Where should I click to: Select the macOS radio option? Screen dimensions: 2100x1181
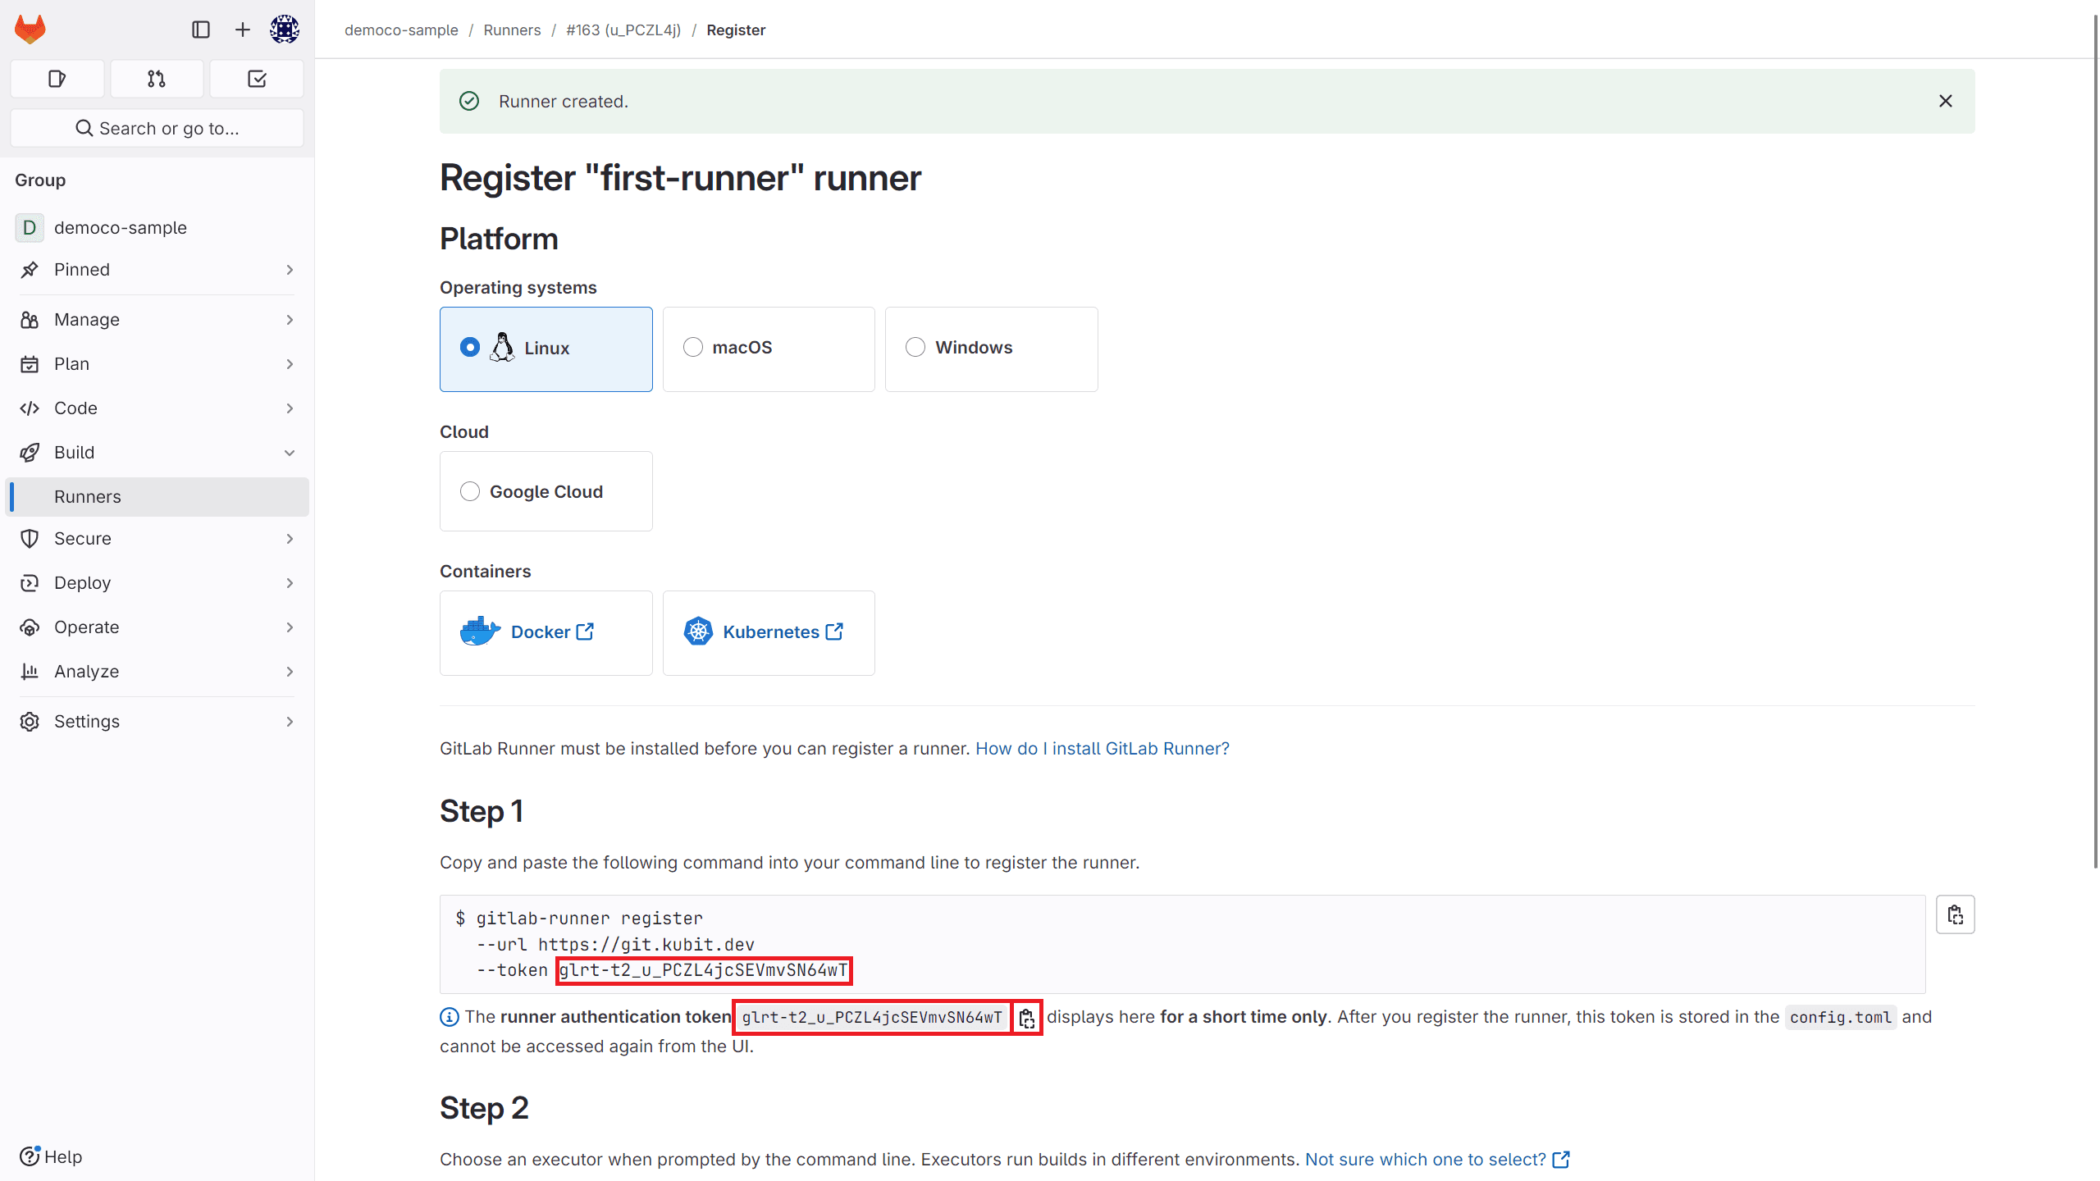pyautogui.click(x=693, y=348)
